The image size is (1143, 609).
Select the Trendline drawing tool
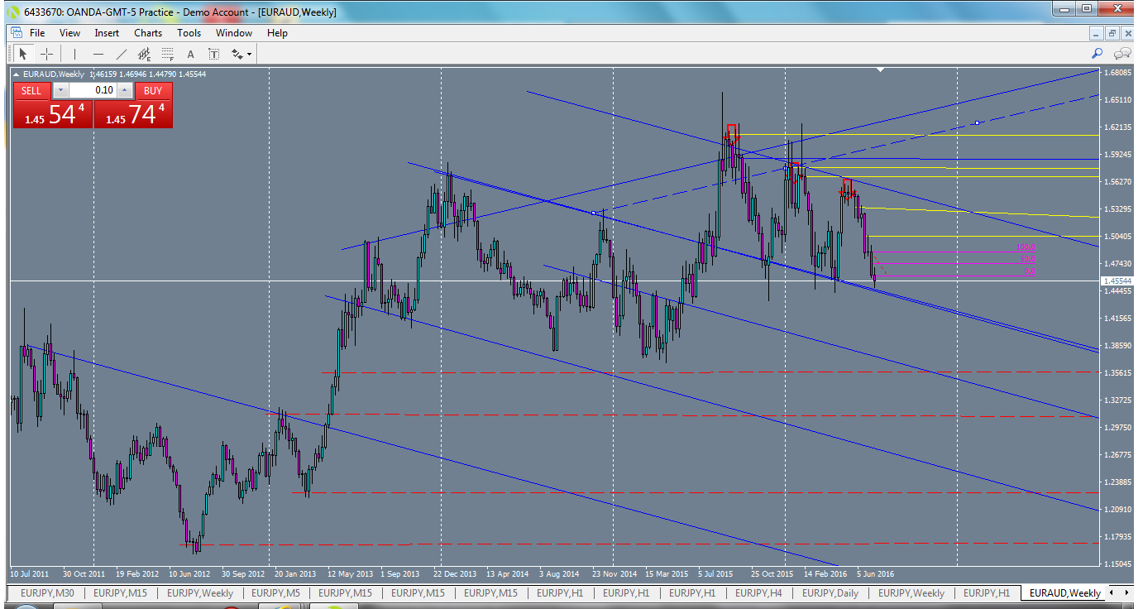click(x=122, y=54)
